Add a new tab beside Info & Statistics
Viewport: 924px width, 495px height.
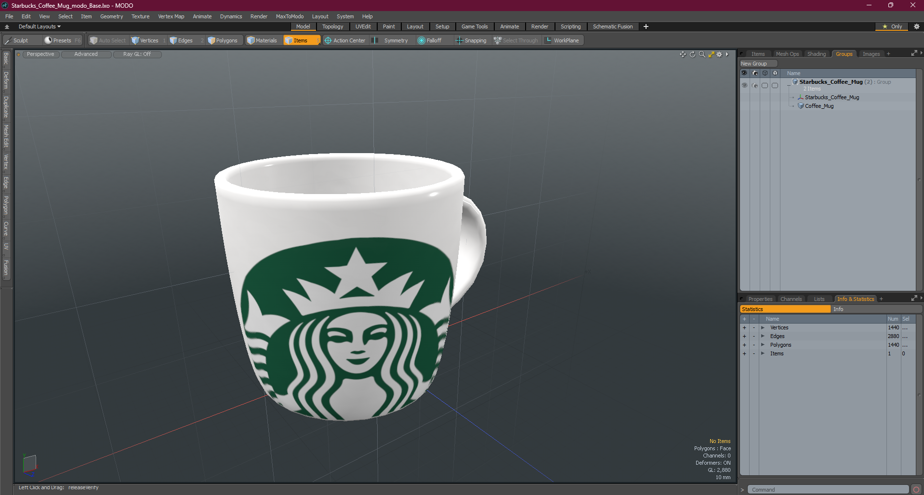click(881, 299)
